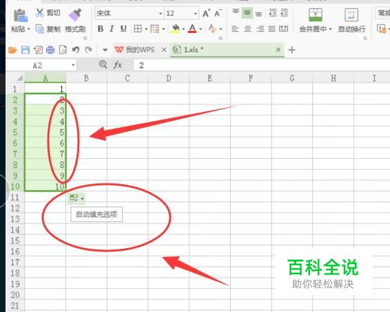Apply red font color A

(192, 29)
